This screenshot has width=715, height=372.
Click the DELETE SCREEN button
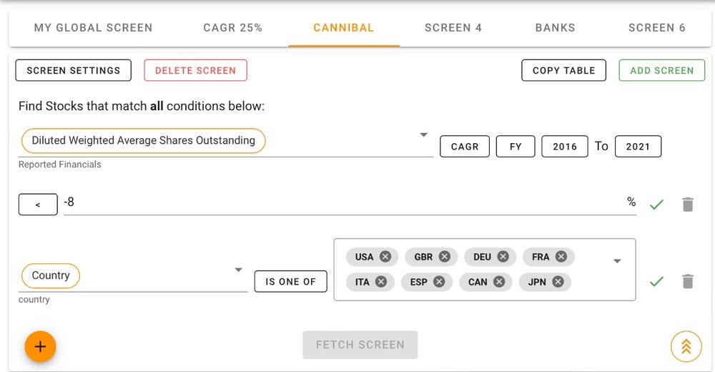click(196, 70)
